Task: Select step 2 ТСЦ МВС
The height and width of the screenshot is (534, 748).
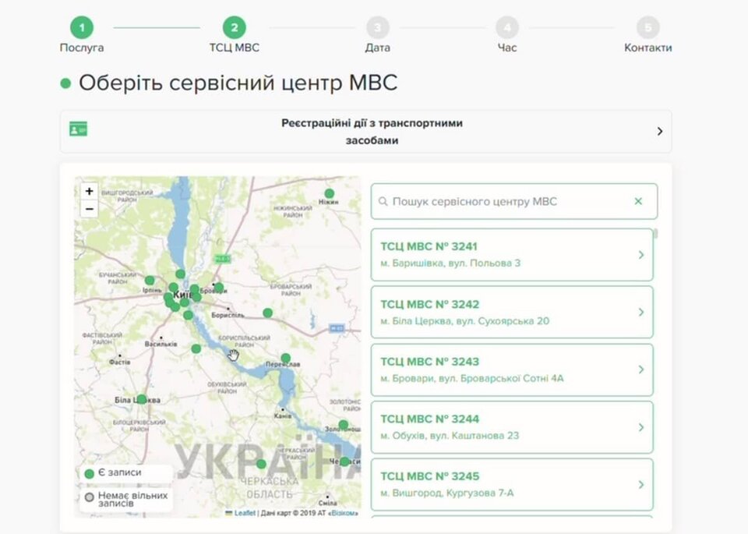Action: [234, 29]
